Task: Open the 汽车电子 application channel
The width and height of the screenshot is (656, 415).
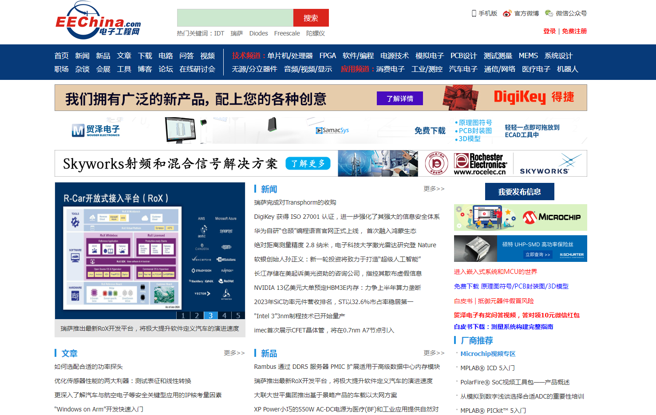Action: [463, 69]
